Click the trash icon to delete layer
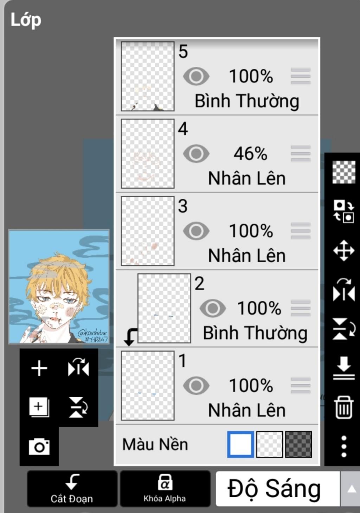The image size is (360, 513). coord(343,407)
